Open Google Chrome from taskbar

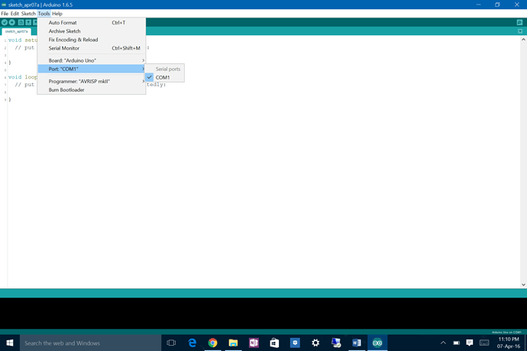pyautogui.click(x=212, y=343)
